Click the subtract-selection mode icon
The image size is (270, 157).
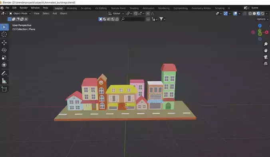point(18,19)
